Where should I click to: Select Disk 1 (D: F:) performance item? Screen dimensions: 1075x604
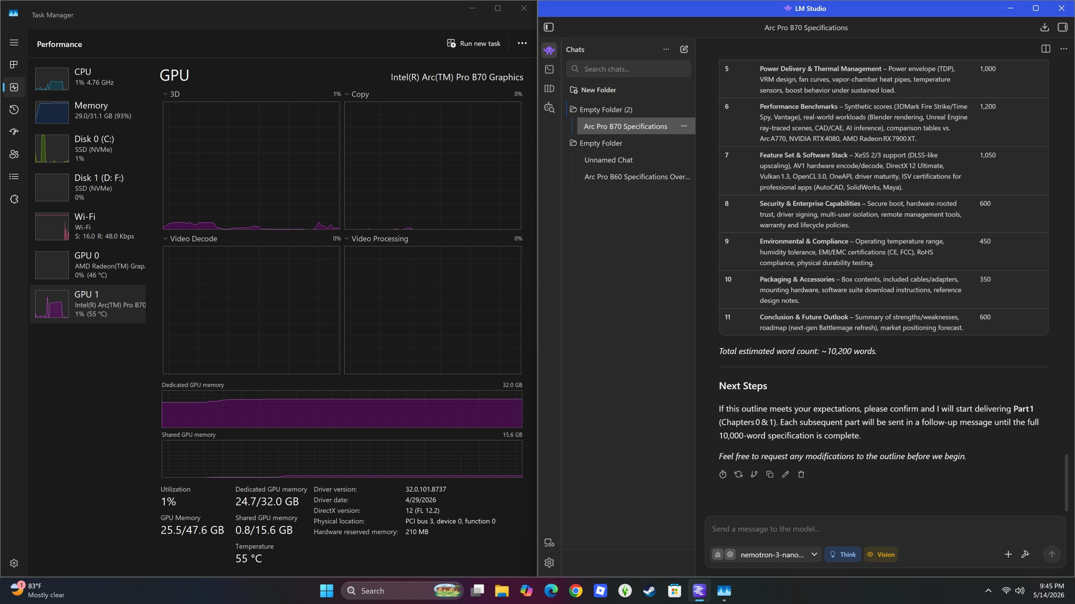point(88,187)
